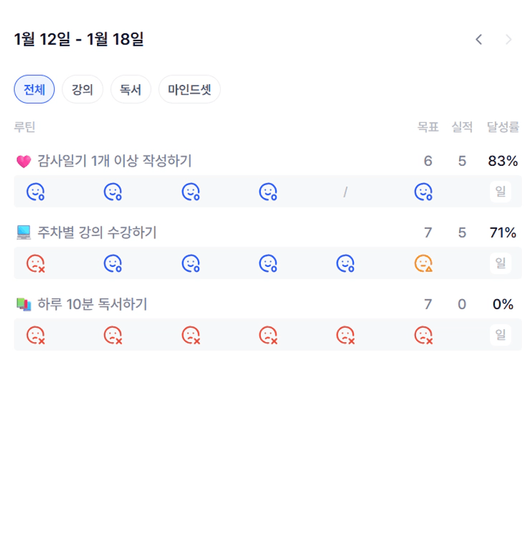The image size is (531, 549).
Task: Click first red sad face in 독서하기 row
Action: coord(35,335)
